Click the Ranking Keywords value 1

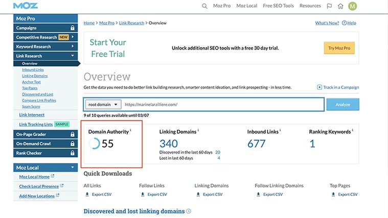312,143
